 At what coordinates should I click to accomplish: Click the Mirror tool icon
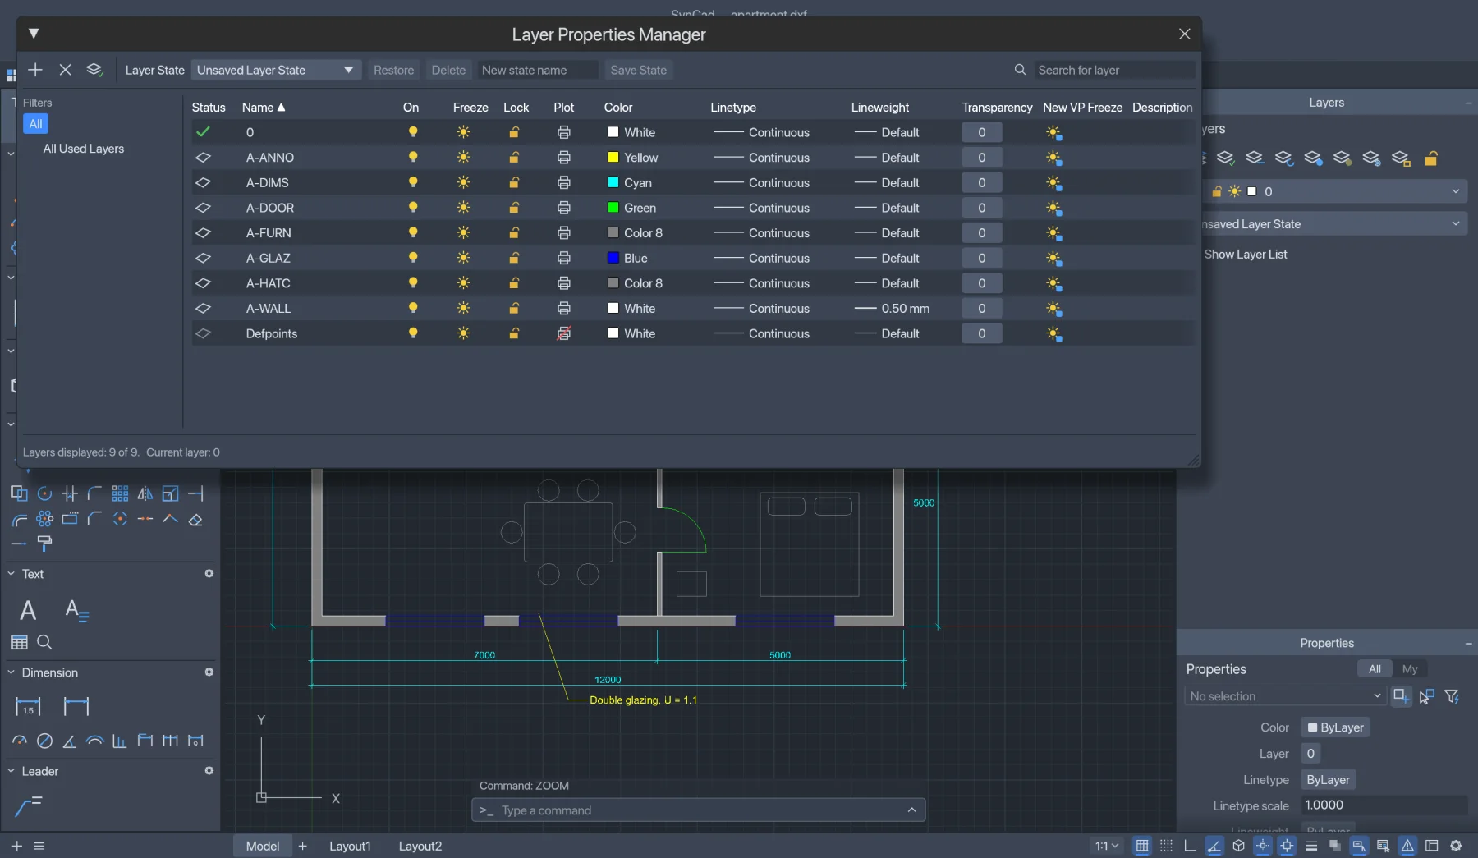click(145, 493)
